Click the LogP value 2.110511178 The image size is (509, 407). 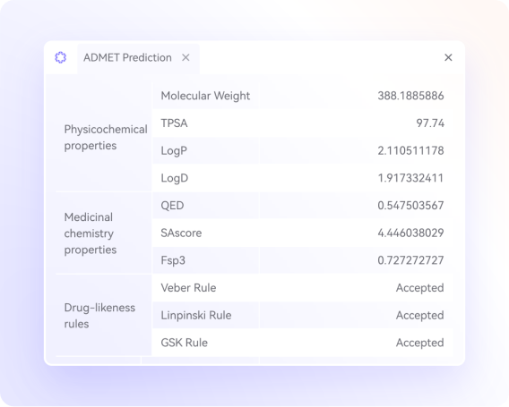point(410,150)
